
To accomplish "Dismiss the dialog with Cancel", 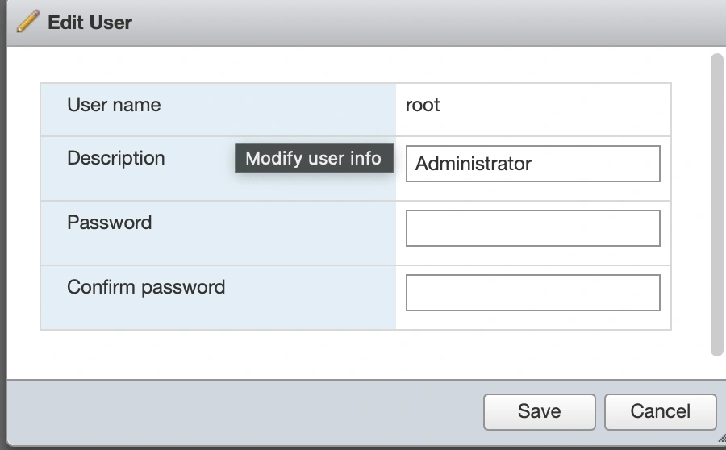I will (660, 411).
